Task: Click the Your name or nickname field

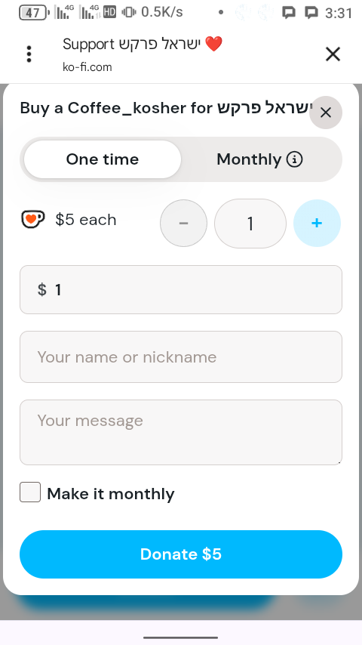Action: point(181,357)
